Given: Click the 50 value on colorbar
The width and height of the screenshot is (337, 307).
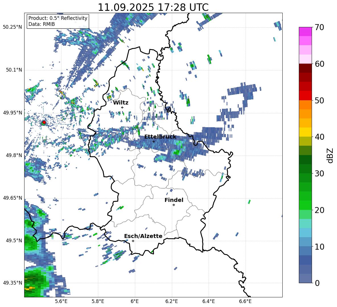Looking at the screenshot, I should coord(319,100).
